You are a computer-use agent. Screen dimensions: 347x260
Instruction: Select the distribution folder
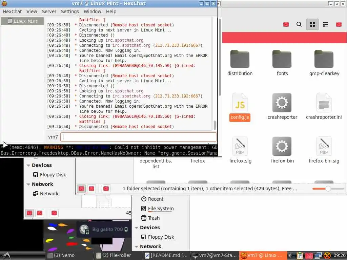(240, 63)
